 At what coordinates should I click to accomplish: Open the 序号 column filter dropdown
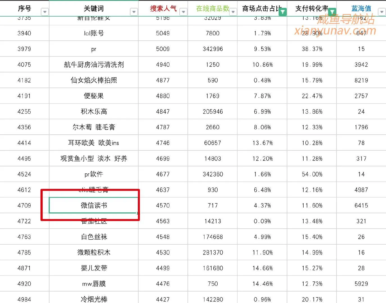45,12
